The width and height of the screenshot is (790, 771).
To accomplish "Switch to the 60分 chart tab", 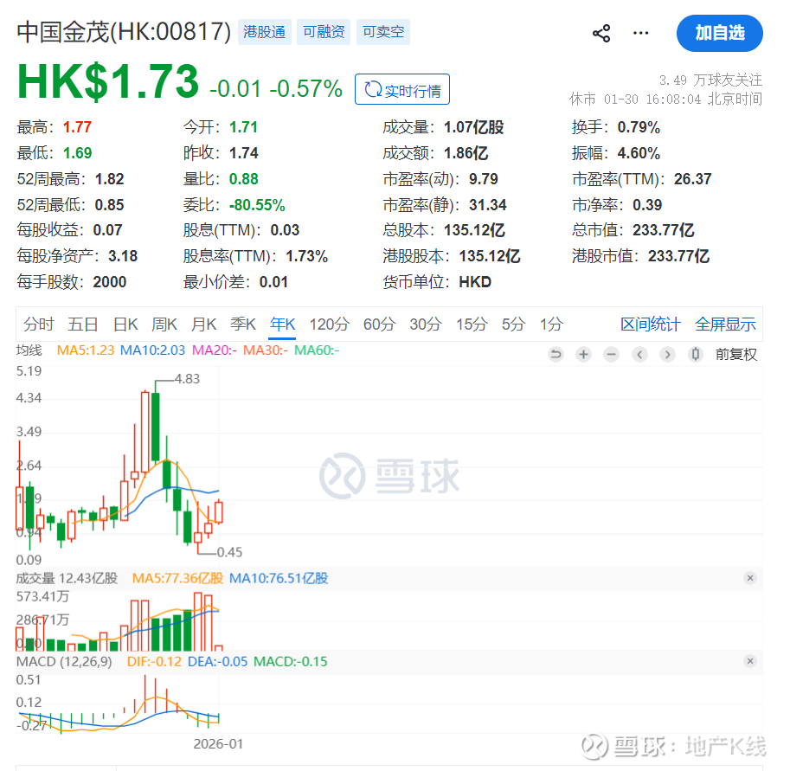I will coord(379,324).
